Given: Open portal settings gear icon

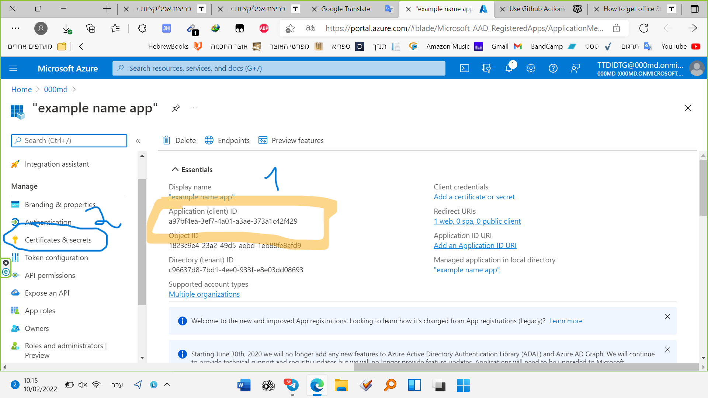Looking at the screenshot, I should [x=531, y=68].
